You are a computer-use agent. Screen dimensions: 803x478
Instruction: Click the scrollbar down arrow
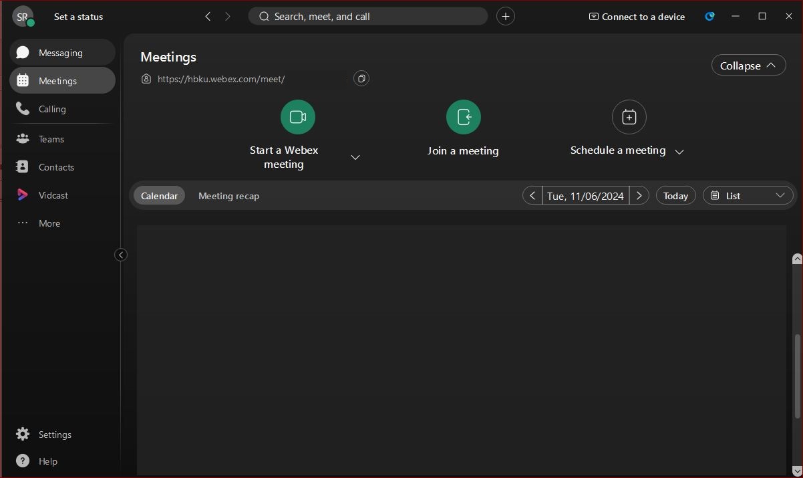pyautogui.click(x=796, y=470)
